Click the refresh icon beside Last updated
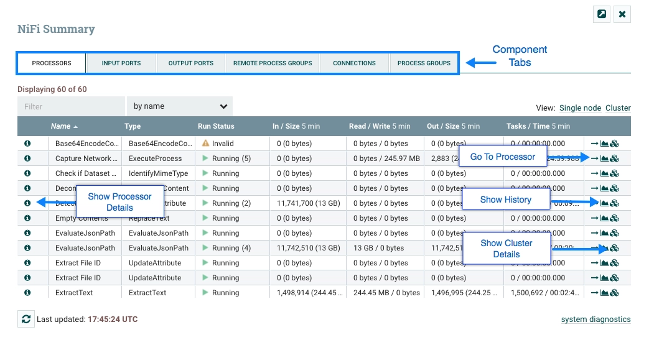The height and width of the screenshot is (340, 649). point(26,319)
